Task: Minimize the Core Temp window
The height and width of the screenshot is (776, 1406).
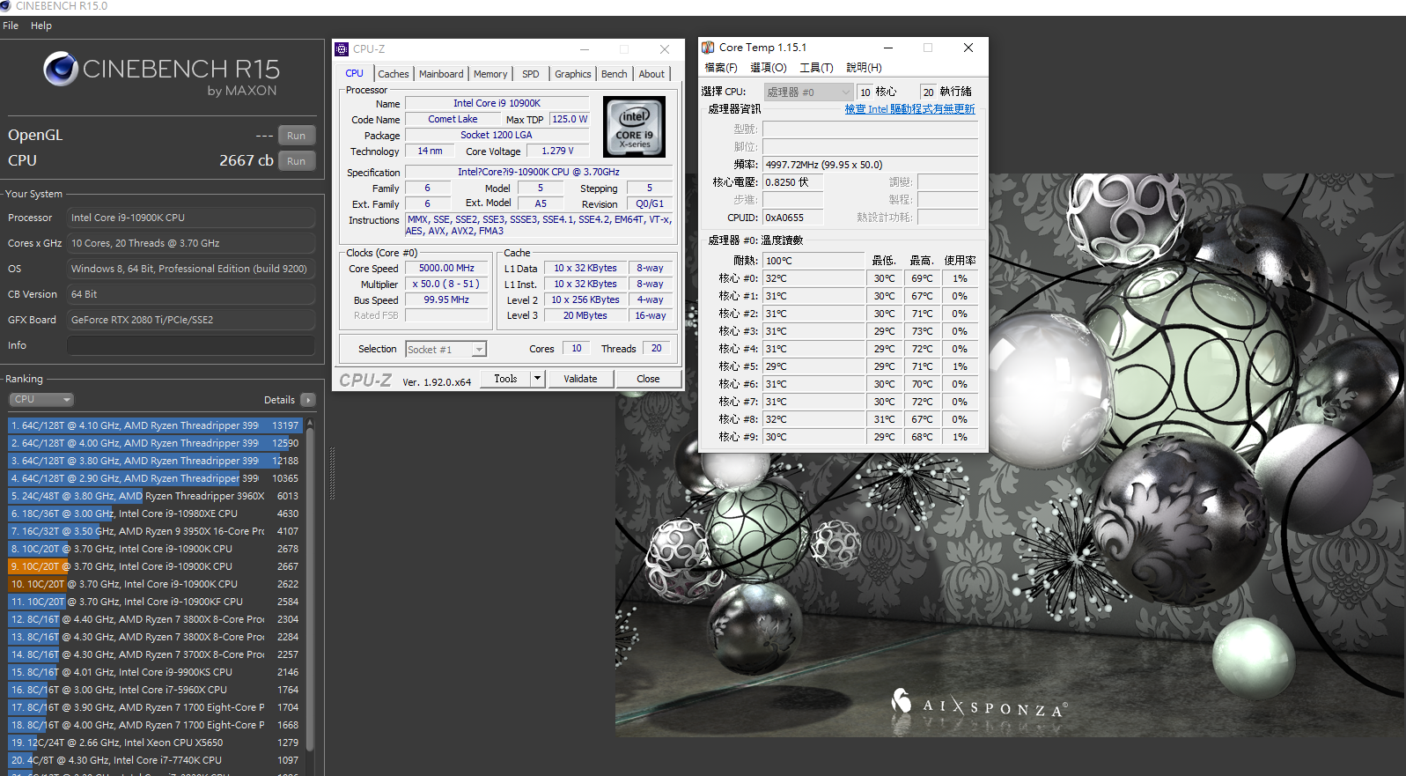Action: (888, 48)
